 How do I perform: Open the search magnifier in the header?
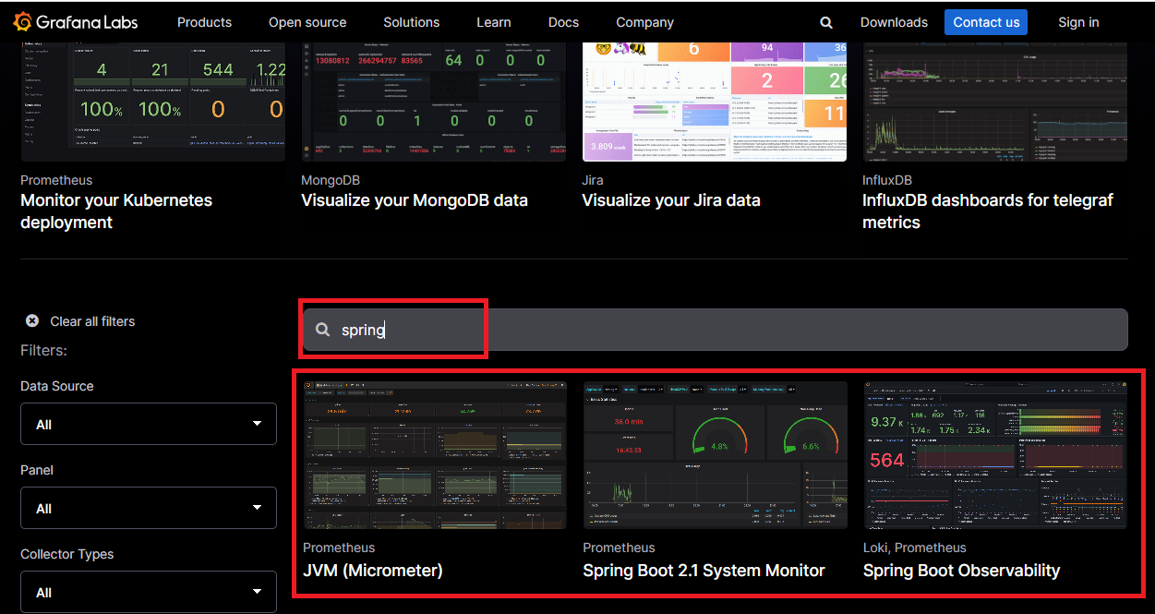826,22
